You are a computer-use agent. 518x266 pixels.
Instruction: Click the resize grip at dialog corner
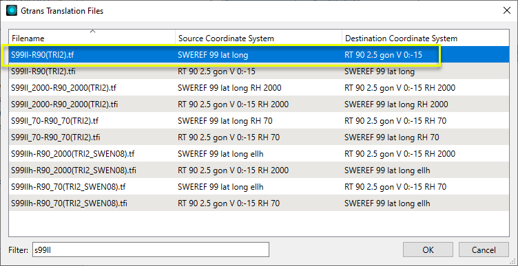point(513,262)
